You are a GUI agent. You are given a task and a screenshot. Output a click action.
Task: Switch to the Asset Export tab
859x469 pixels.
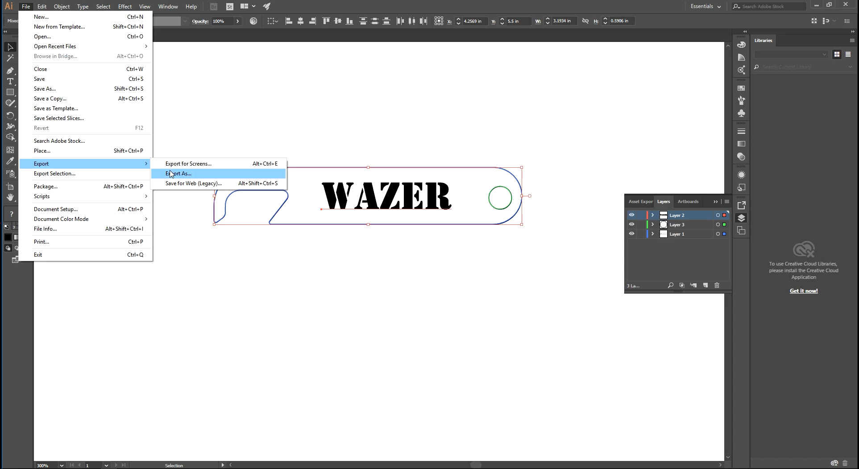tap(640, 202)
